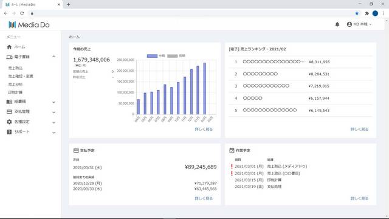The height and width of the screenshot is (219, 389).
Task: Click the 紙書籍 book icon
Action: click(x=9, y=102)
